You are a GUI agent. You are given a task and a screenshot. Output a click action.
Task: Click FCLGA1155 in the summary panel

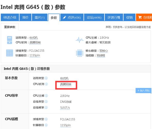37,51
